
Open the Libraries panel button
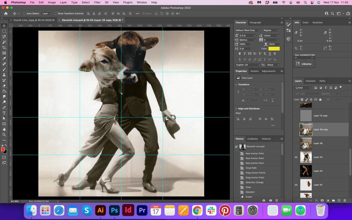304,64
